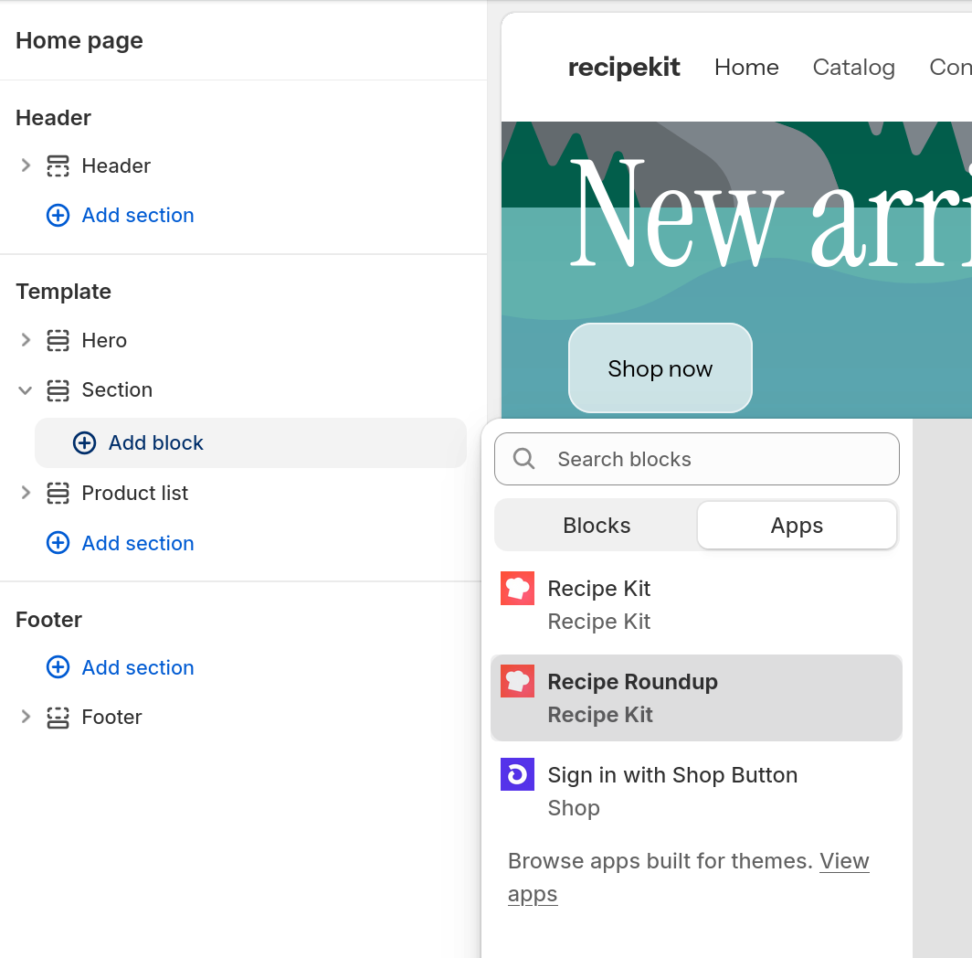972x958 pixels.
Task: Click Add section under Header group
Action: [x=138, y=216]
